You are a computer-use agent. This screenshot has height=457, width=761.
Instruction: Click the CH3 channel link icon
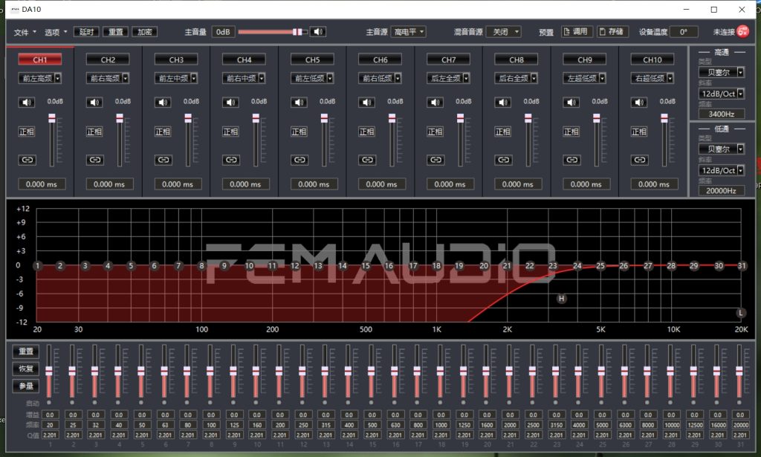pos(163,160)
